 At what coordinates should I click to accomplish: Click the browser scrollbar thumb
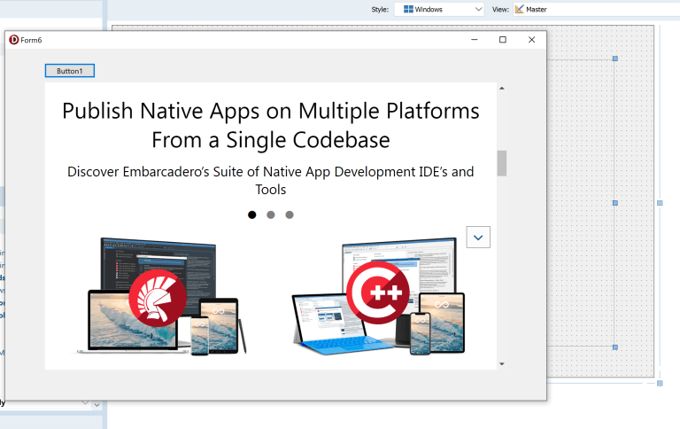pyautogui.click(x=501, y=163)
